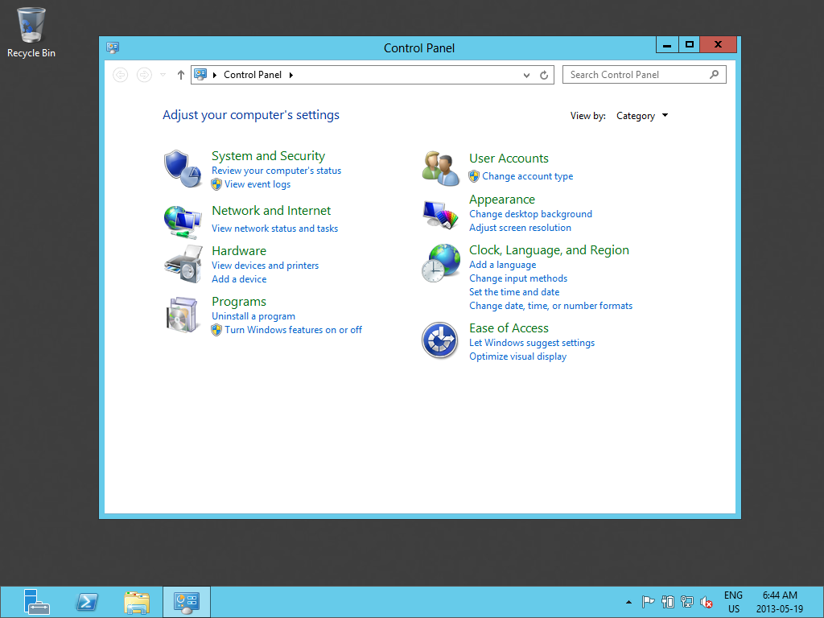Open the Network and Internet globe icon
824x618 pixels.
[x=183, y=222]
